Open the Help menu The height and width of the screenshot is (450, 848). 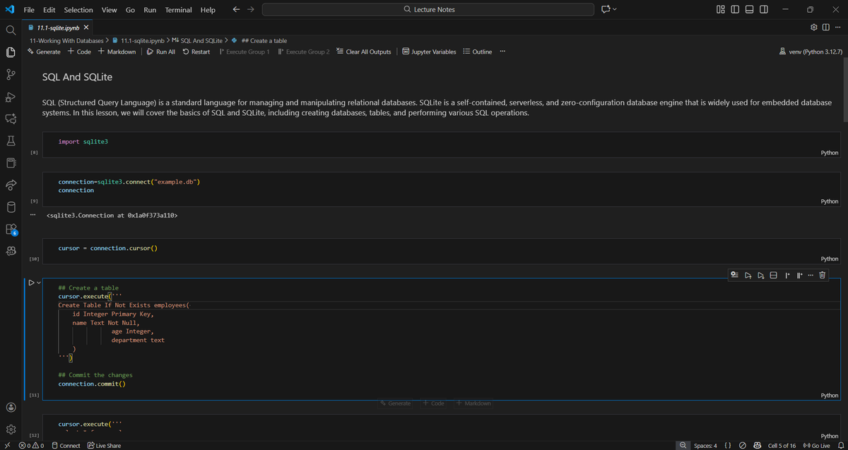coord(208,10)
